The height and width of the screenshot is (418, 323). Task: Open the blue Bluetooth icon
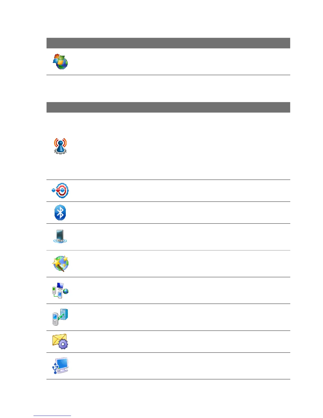[60, 212]
